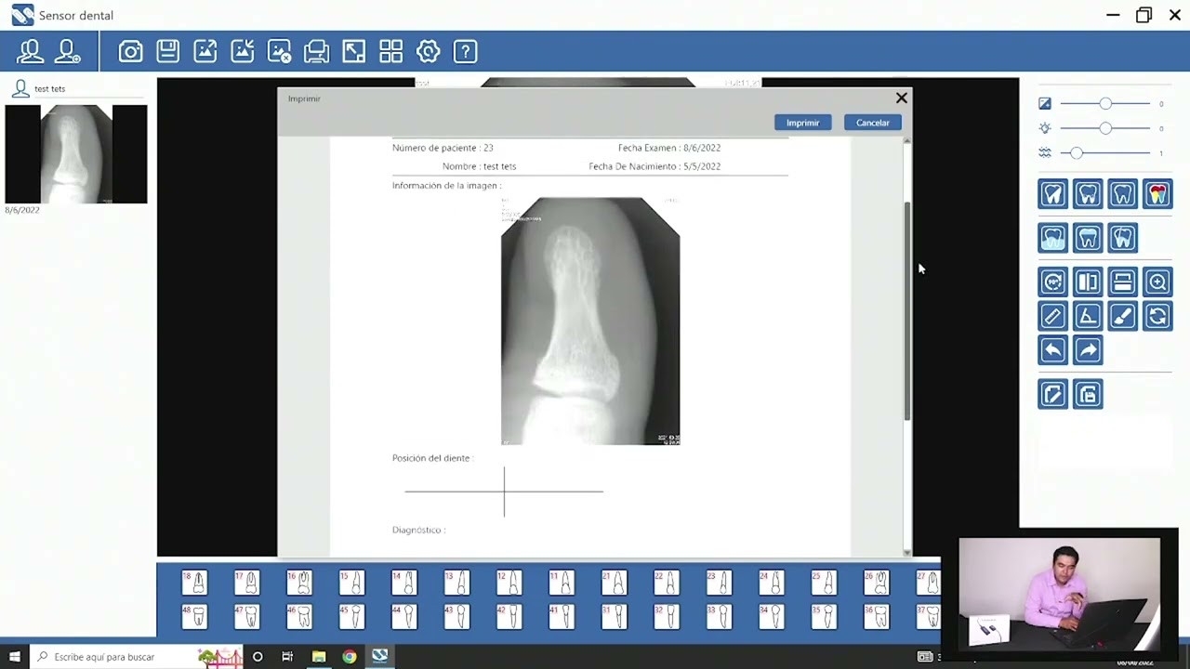1190x669 pixels.
Task: Flip the image vertically
Action: click(1122, 282)
